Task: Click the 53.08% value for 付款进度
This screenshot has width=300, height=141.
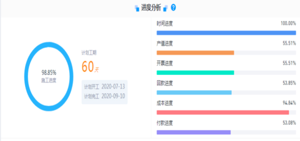Action: tap(288, 123)
